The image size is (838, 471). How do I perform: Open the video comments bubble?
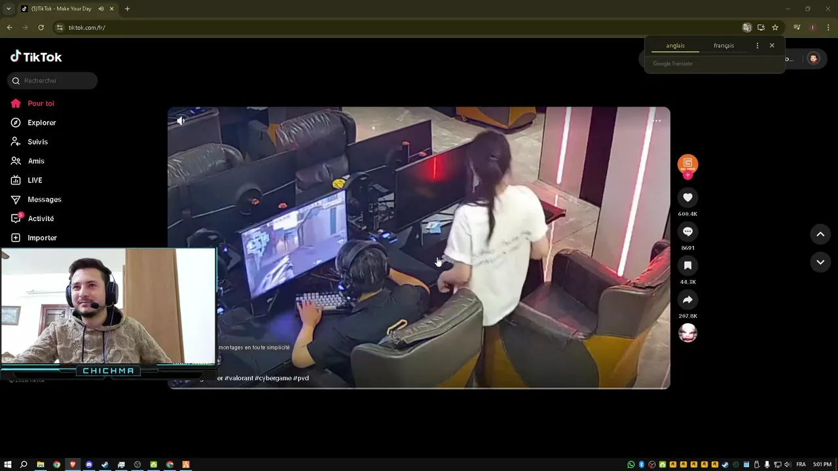point(687,232)
